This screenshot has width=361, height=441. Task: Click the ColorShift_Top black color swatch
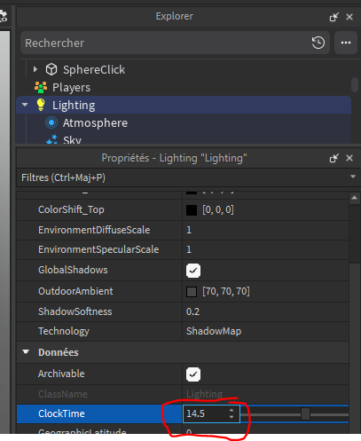pos(192,210)
